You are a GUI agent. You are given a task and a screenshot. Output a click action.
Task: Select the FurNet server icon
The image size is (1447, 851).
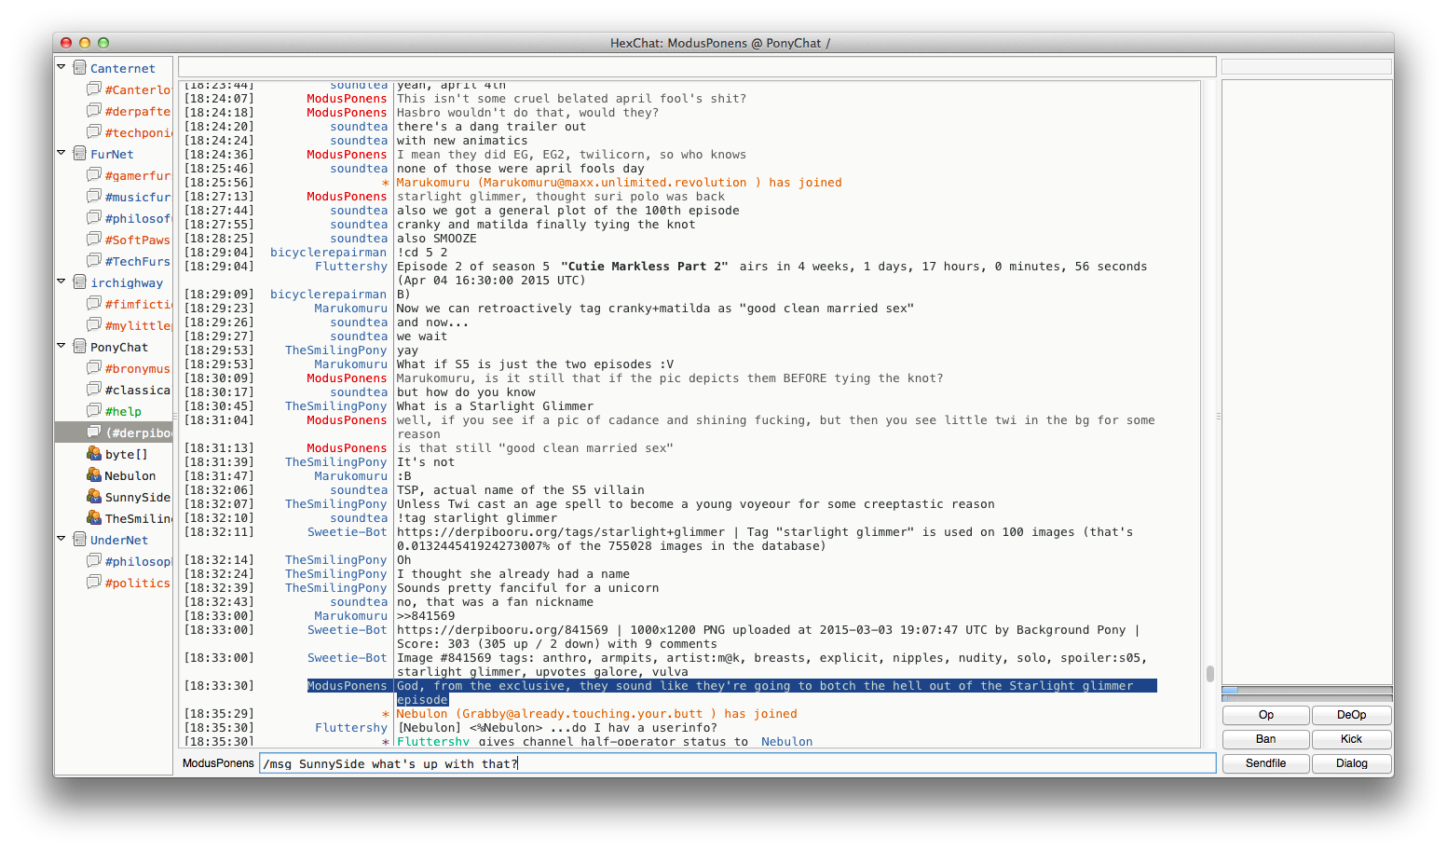[80, 153]
